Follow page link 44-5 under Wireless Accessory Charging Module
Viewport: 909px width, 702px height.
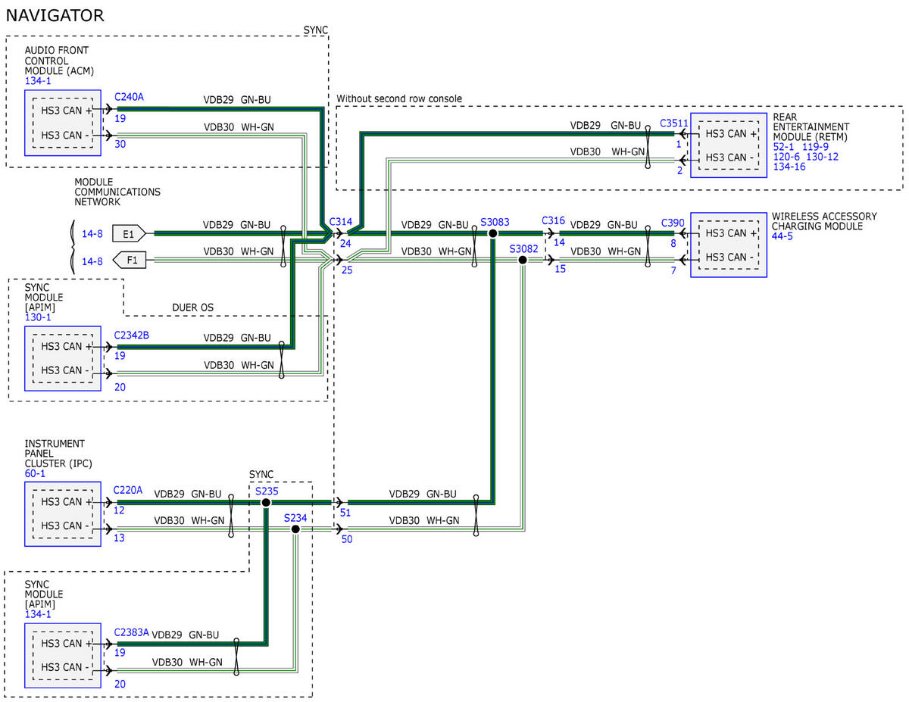782,236
